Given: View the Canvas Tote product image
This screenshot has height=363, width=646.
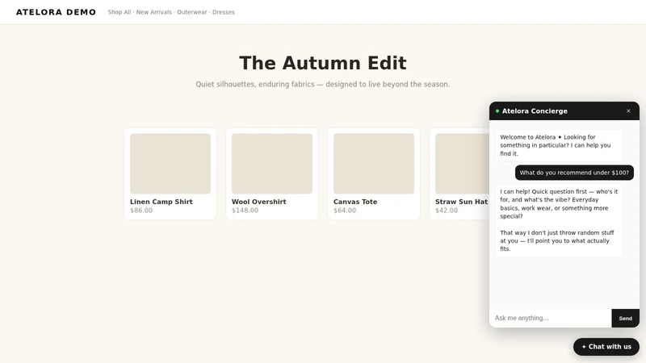Looking at the screenshot, I should click(374, 164).
